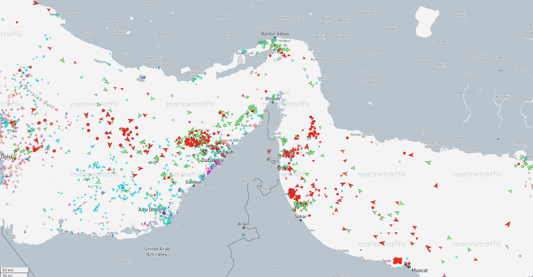Select the Ghantoot label
Screen dimensions: 533x277
(194, 182)
